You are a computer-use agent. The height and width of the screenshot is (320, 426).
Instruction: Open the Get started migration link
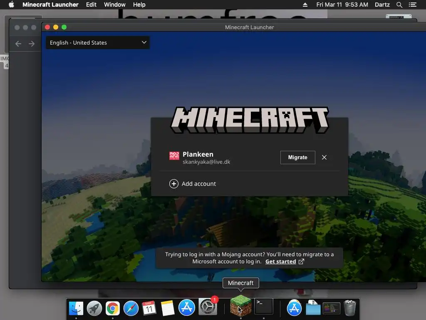280,262
